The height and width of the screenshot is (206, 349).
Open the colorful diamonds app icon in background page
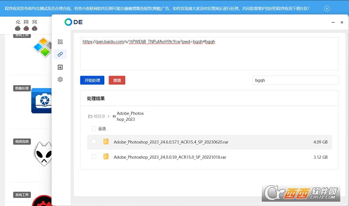click(42, 47)
